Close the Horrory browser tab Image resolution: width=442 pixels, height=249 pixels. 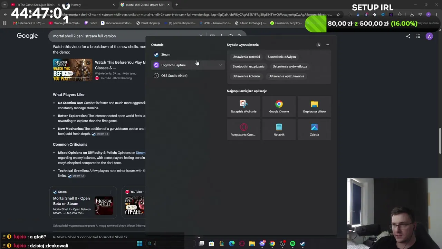click(114, 5)
